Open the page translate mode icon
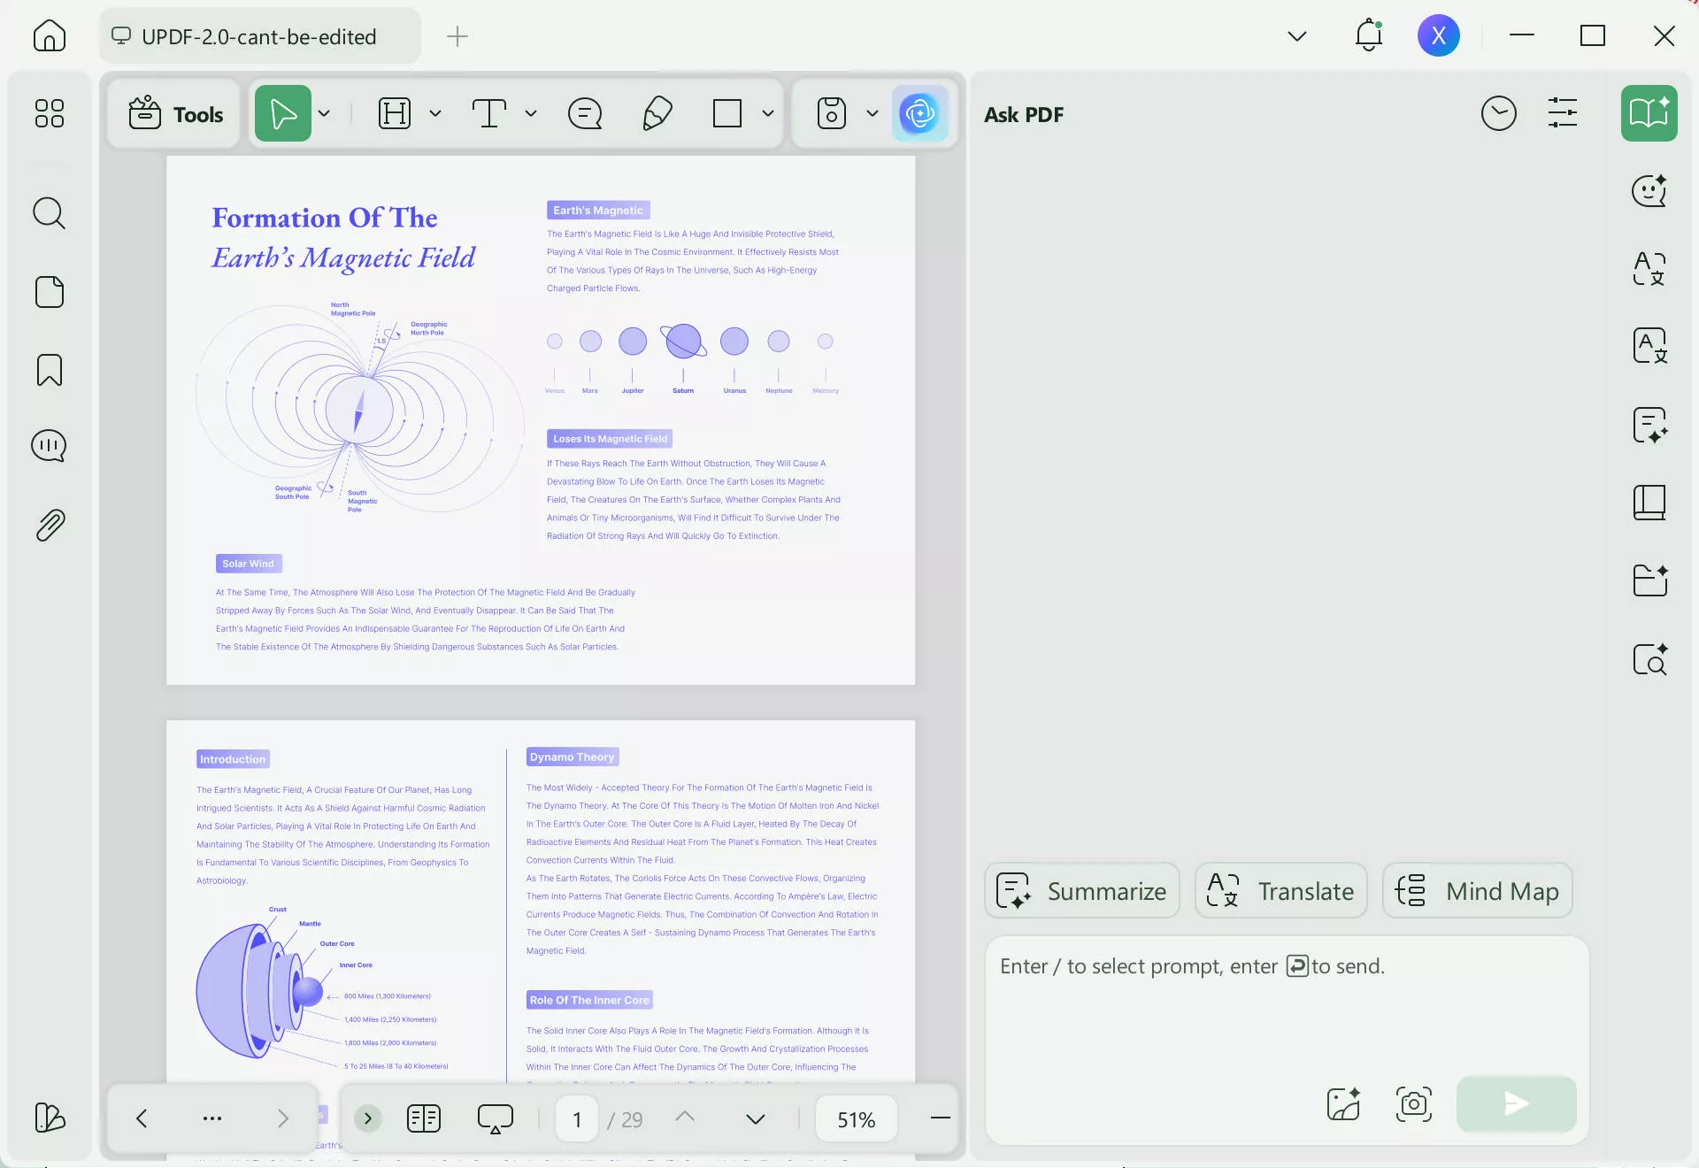 point(1649,346)
